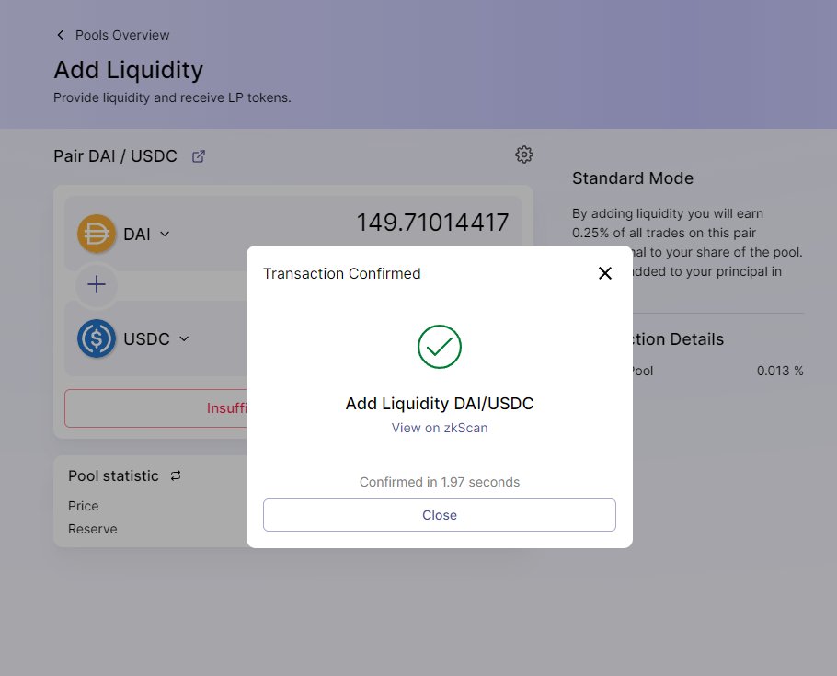
Task: Open the pair external link icon
Action: pyautogui.click(x=199, y=156)
